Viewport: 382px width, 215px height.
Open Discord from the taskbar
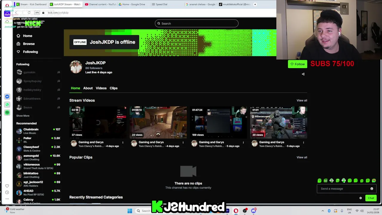[254, 211]
